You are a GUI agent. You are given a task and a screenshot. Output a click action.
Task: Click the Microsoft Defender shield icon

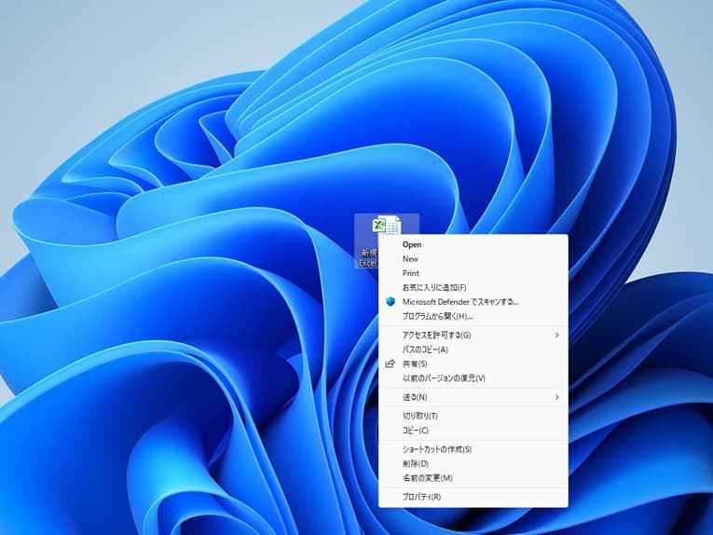point(391,302)
